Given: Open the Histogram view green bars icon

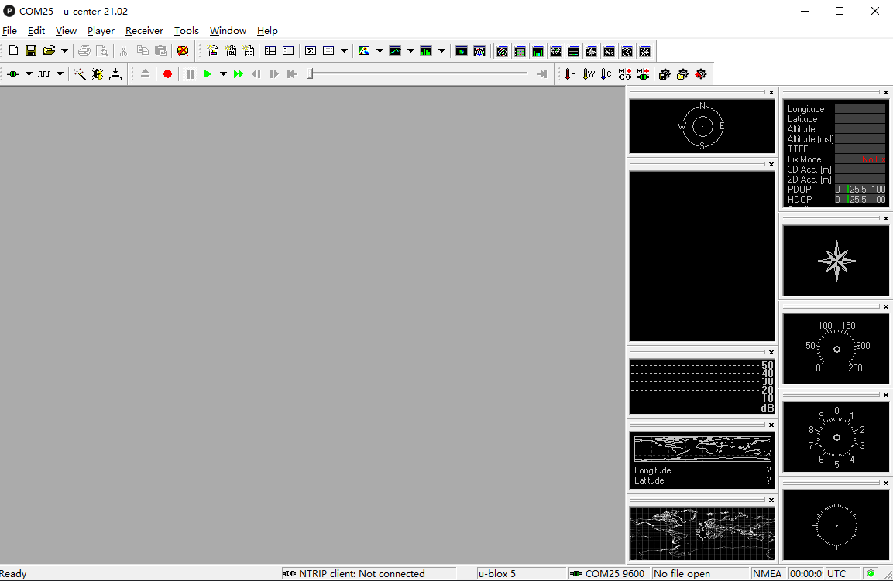Looking at the screenshot, I should pos(426,50).
